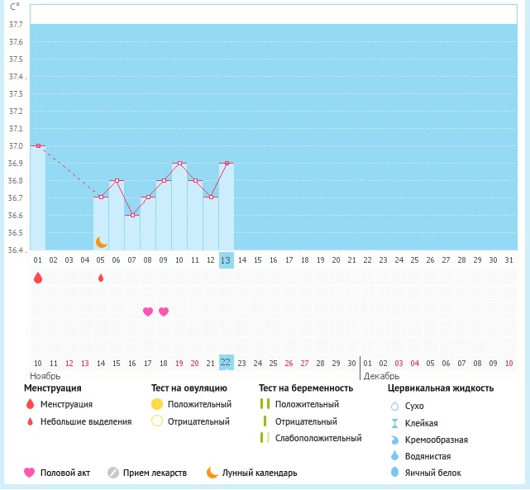Click the dry cervical fluid icon
The width and height of the screenshot is (530, 490).
[x=394, y=406]
